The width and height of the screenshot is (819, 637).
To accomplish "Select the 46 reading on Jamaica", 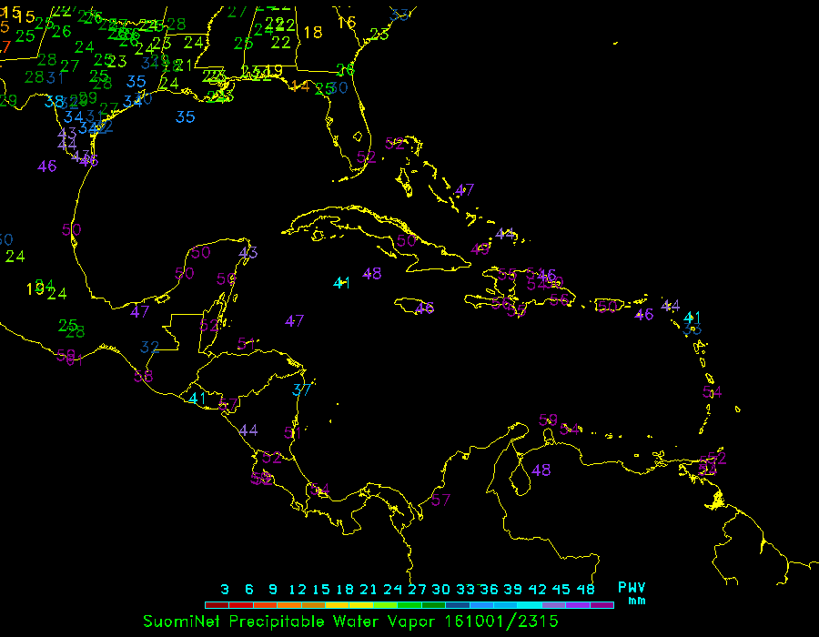I will [x=424, y=308].
